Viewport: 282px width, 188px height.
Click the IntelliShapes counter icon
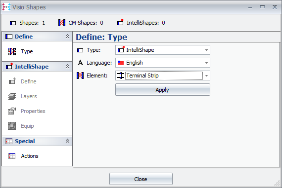pyautogui.click(x=121, y=22)
